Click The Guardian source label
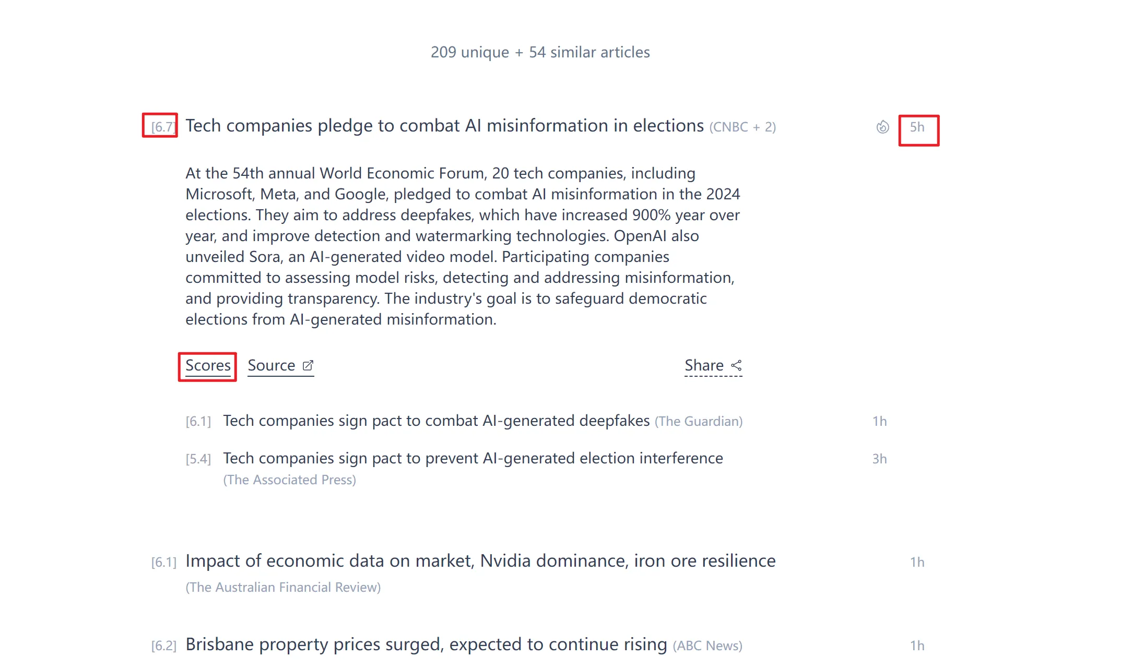The width and height of the screenshot is (1132, 669). 699,421
